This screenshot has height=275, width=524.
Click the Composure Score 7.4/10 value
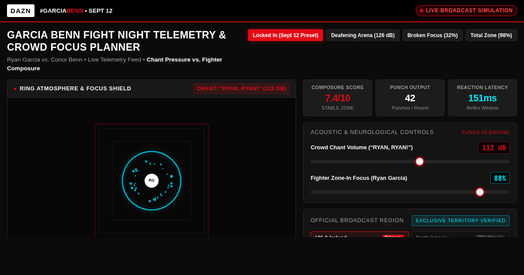338,98
